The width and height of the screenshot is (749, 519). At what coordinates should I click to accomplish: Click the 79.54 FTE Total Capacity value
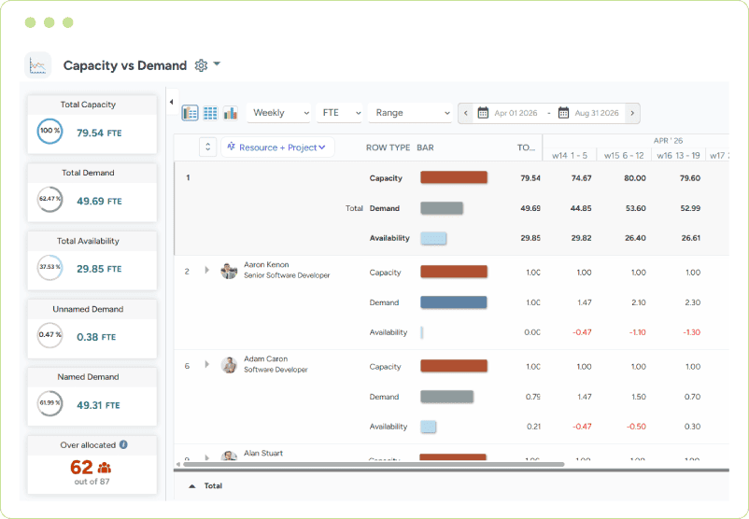pos(99,133)
